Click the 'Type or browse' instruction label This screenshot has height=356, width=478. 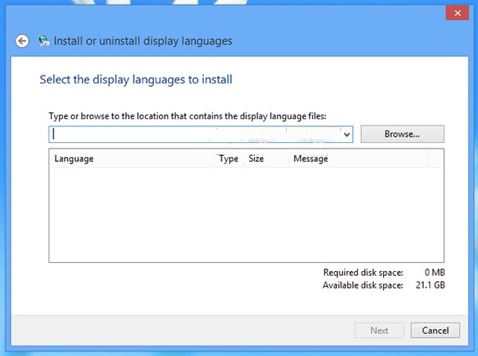tap(188, 116)
